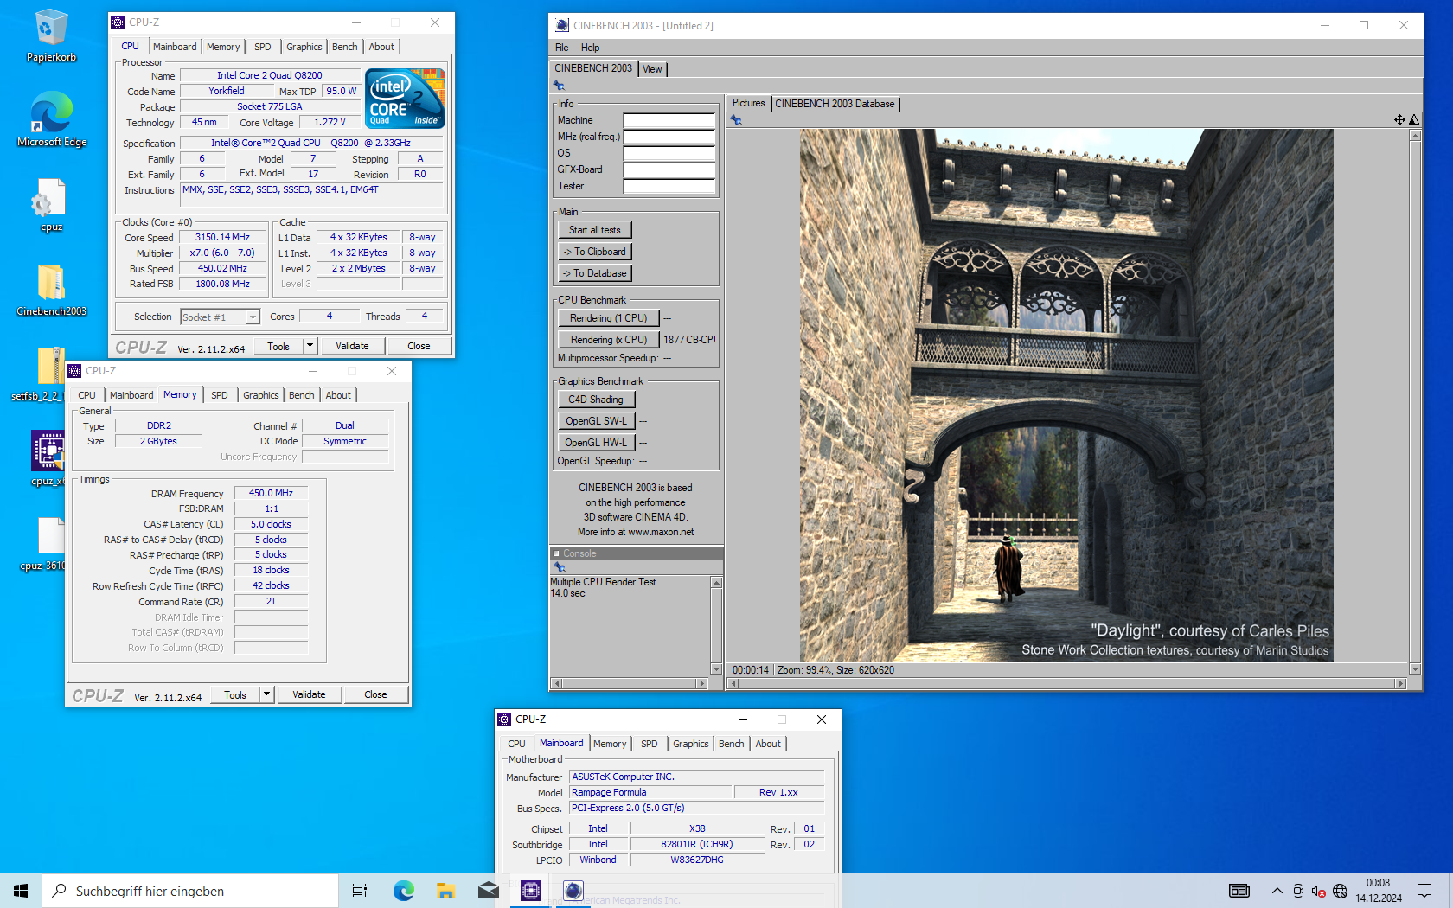Run the OpenGL HW-L test

(596, 443)
